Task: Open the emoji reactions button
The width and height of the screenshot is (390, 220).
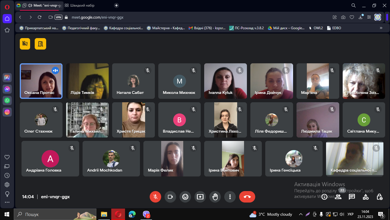Action: (185, 197)
